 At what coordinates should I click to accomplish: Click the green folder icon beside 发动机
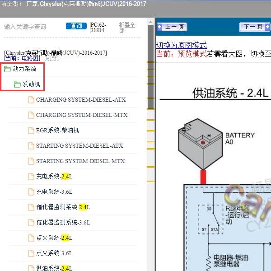[18, 84]
